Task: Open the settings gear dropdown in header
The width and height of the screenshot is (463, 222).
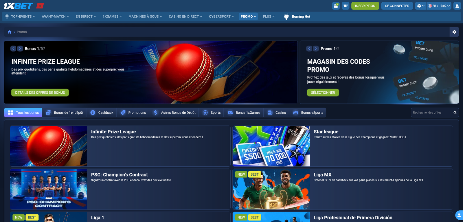Action: click(420, 6)
